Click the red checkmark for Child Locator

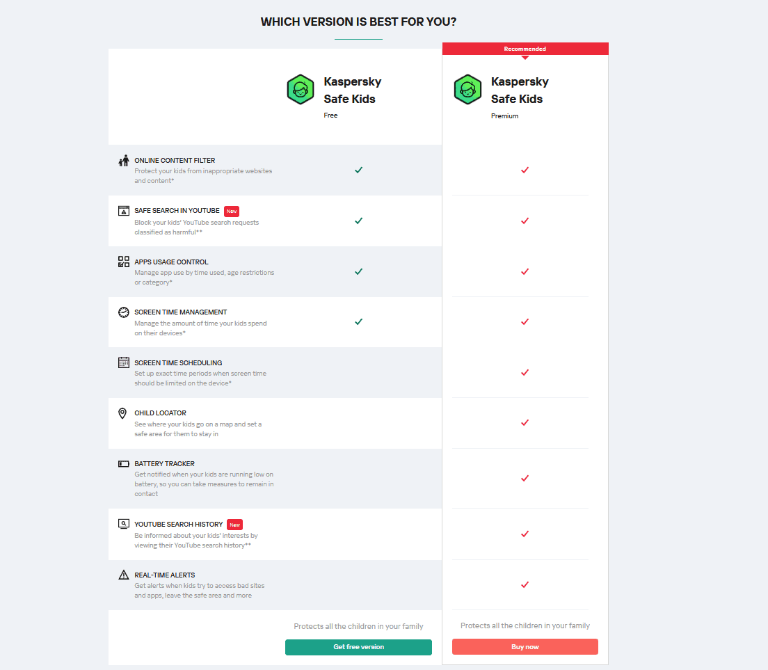[525, 423]
